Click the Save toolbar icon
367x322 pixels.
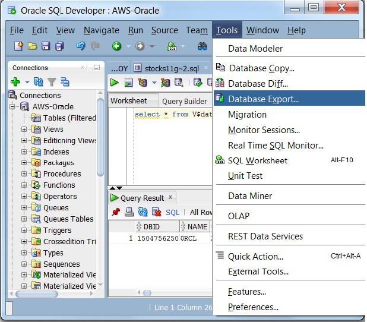tap(46, 46)
